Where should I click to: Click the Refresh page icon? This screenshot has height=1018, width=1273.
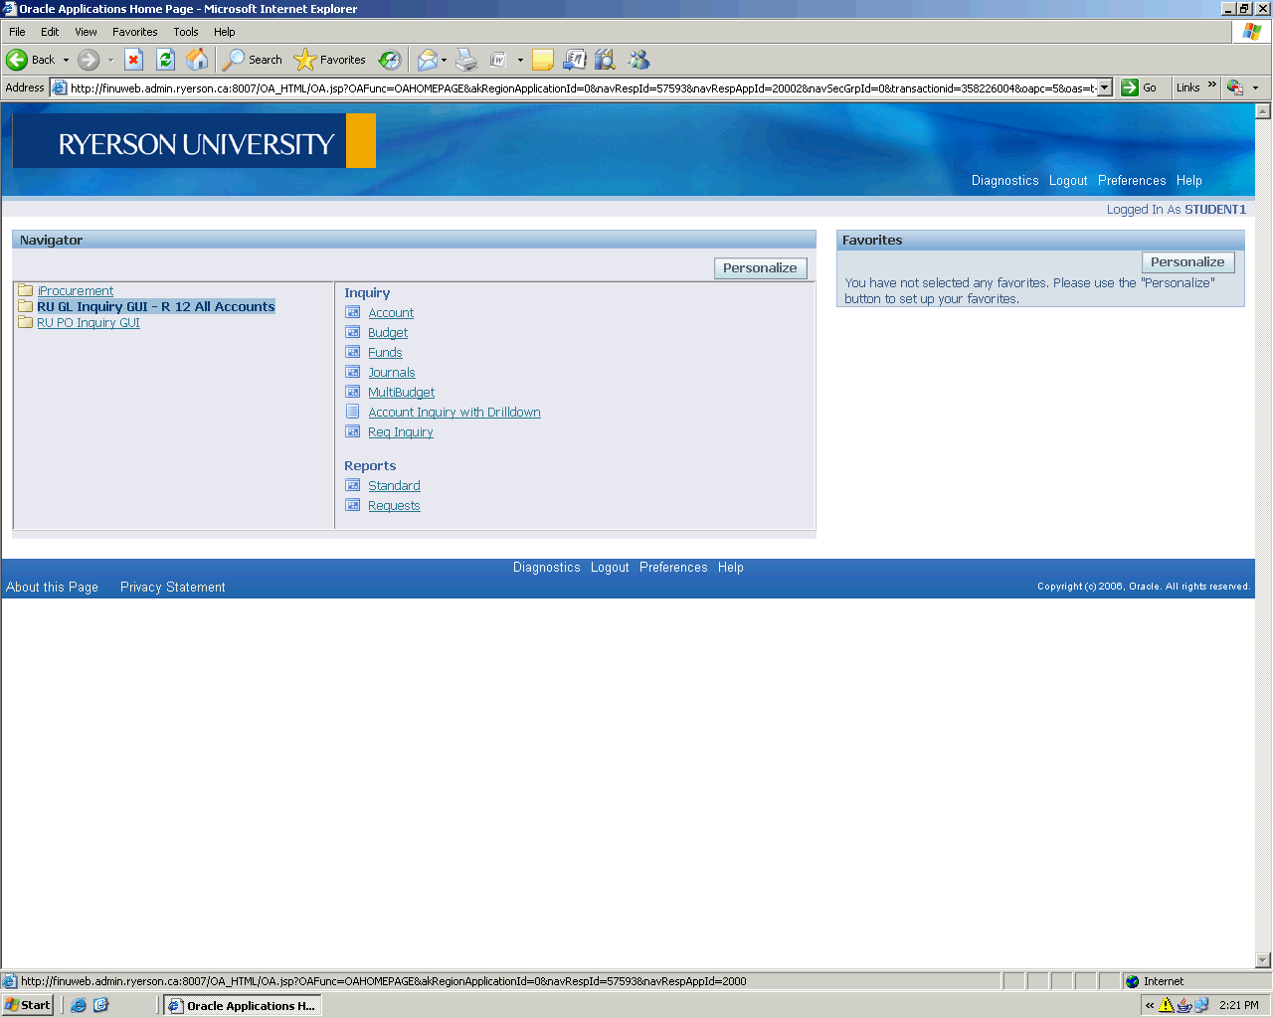pyautogui.click(x=166, y=60)
